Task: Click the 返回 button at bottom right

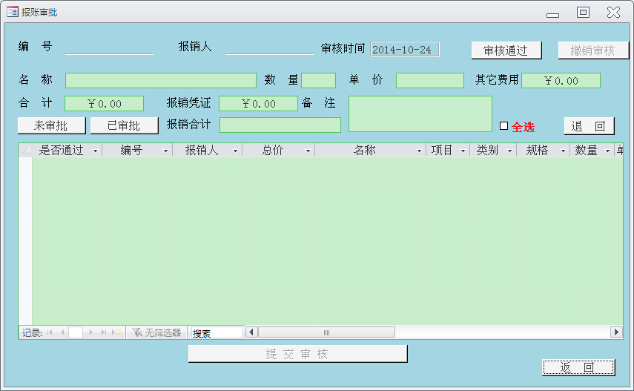Action: (578, 367)
